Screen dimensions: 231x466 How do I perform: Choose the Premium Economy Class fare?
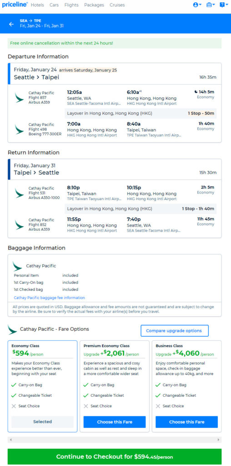pyautogui.click(x=115, y=422)
